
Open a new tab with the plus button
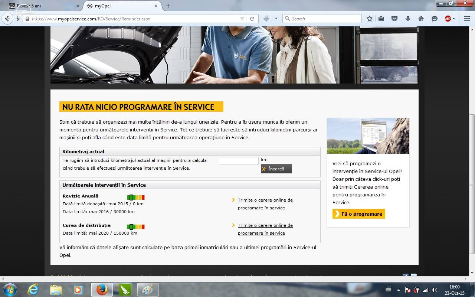[x=168, y=6]
